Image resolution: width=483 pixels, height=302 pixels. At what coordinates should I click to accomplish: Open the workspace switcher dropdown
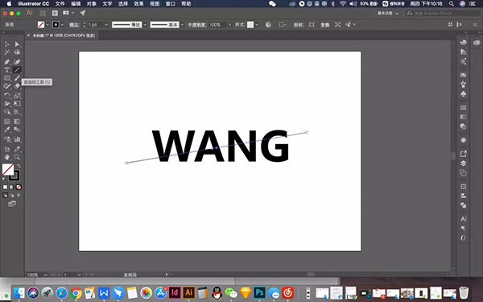(388, 13)
